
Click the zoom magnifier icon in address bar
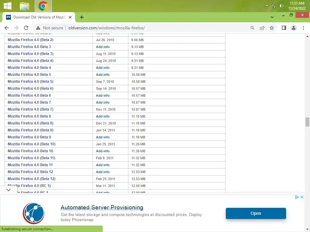252,28
